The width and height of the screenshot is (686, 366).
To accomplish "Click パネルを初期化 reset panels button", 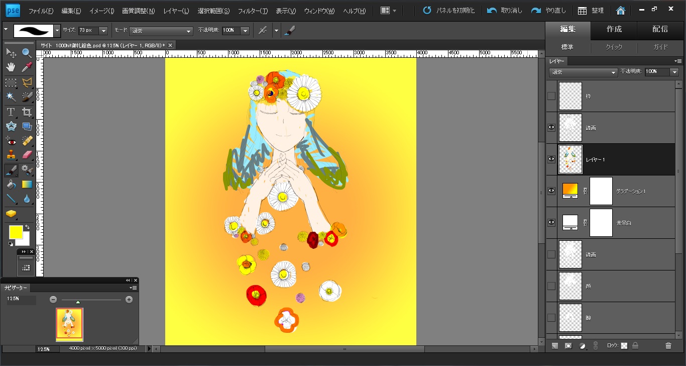I will coord(448,11).
